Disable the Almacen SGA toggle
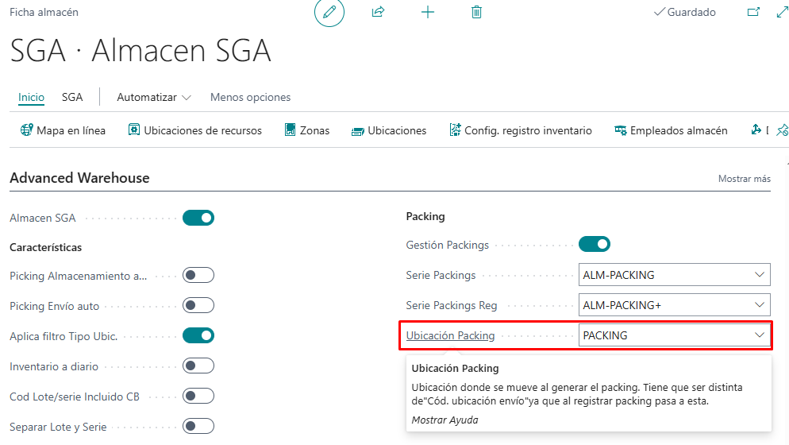 click(198, 218)
